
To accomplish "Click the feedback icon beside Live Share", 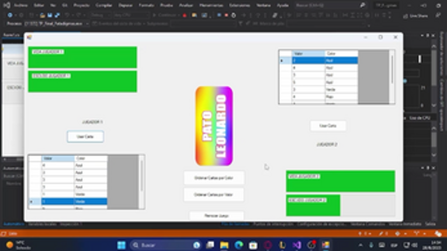I will (438, 15).
